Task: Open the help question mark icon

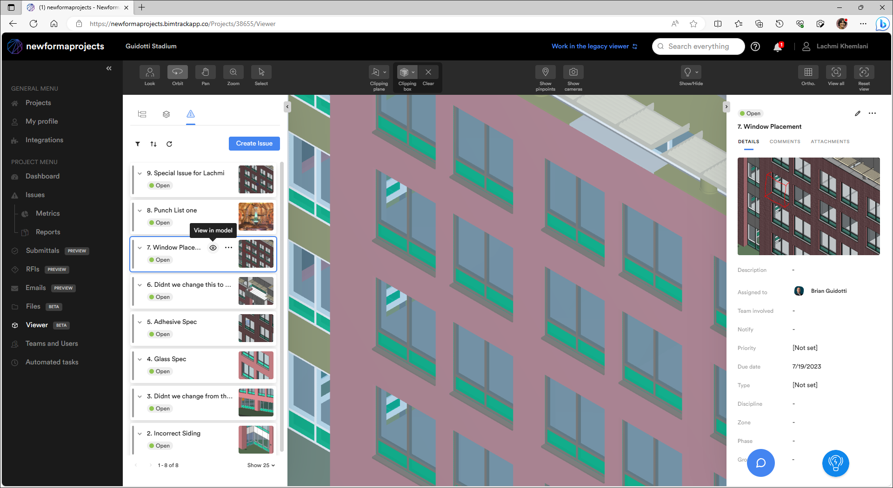Action: coord(755,46)
